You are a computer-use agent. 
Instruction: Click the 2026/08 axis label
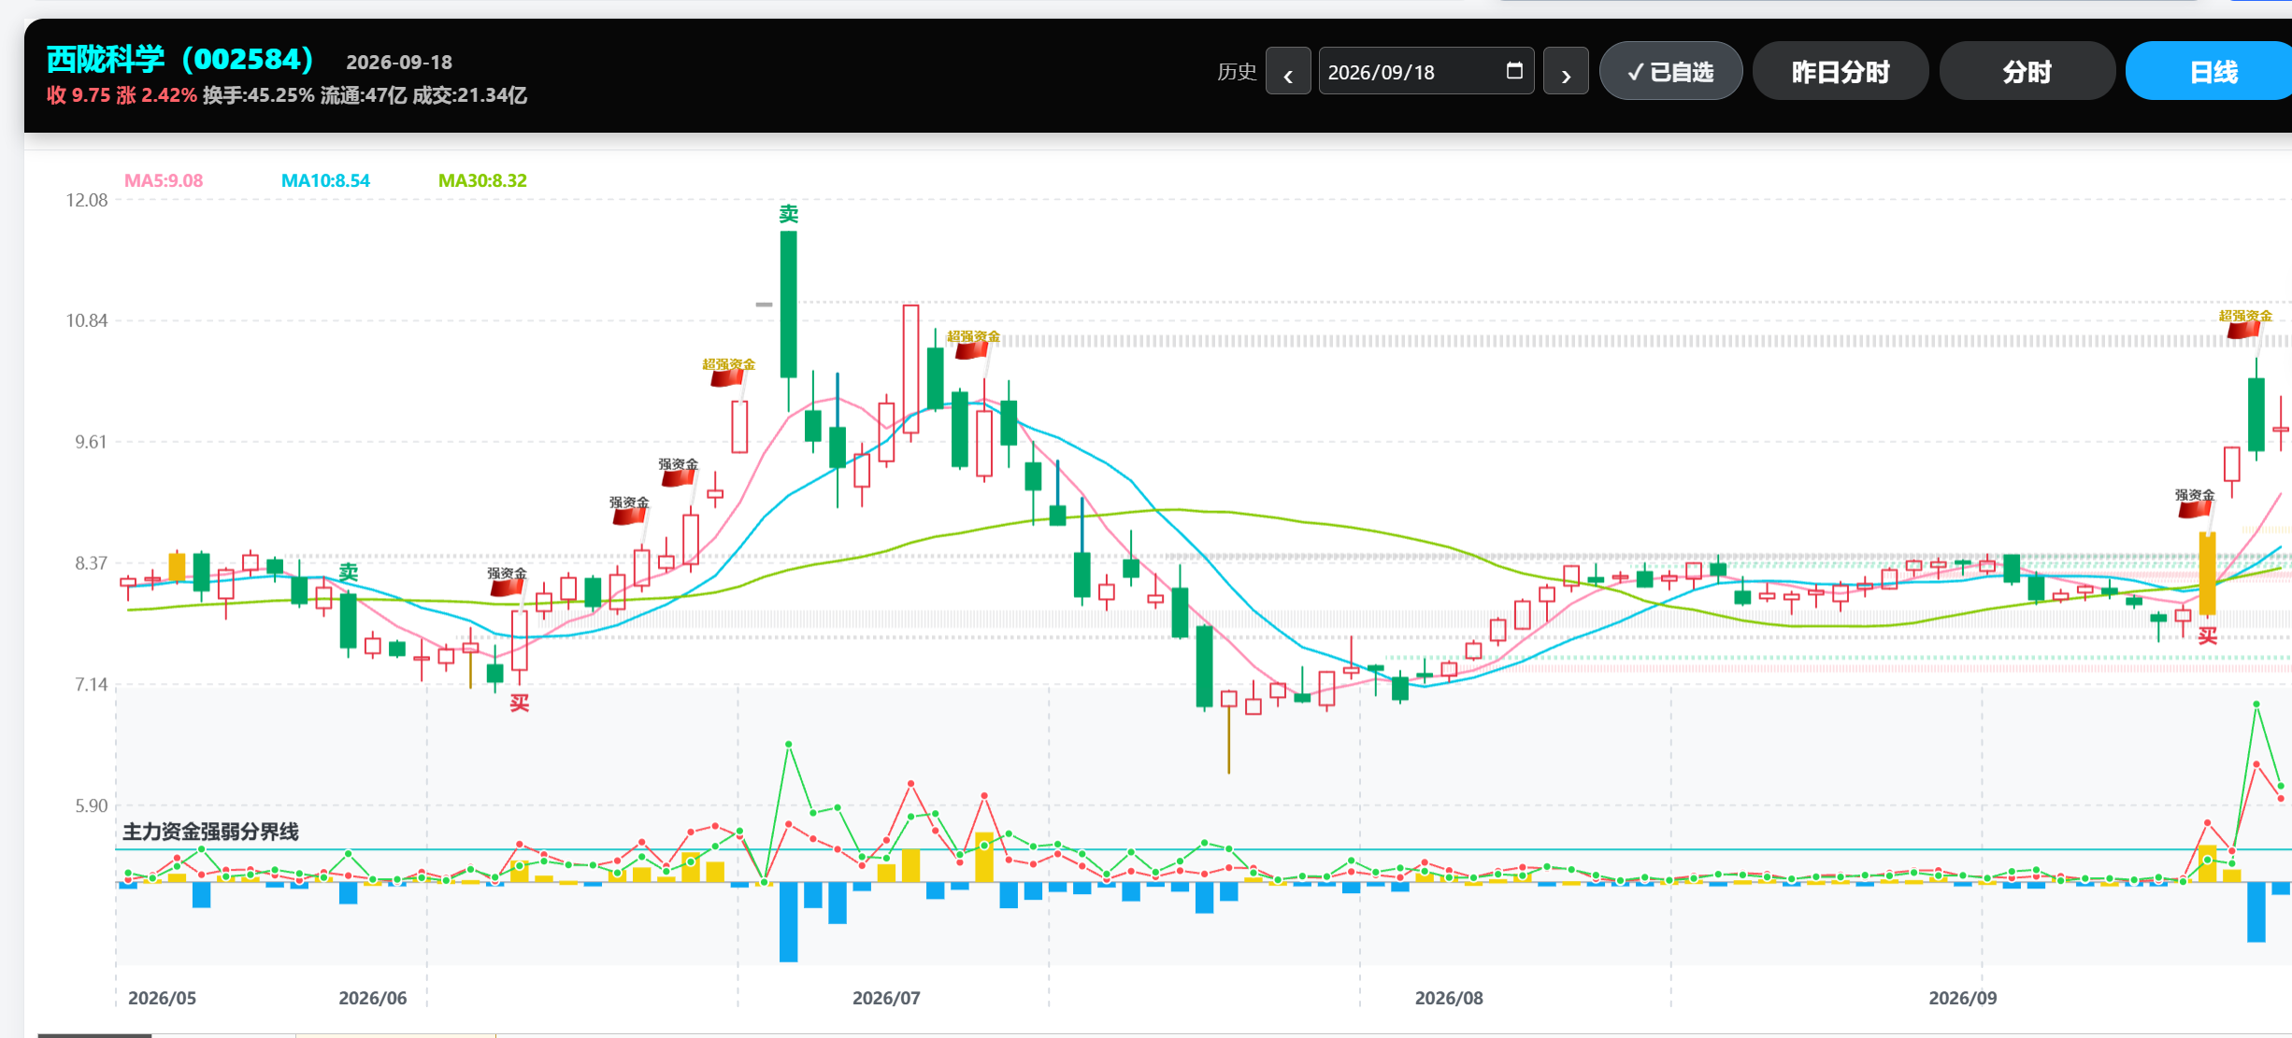point(1449,998)
